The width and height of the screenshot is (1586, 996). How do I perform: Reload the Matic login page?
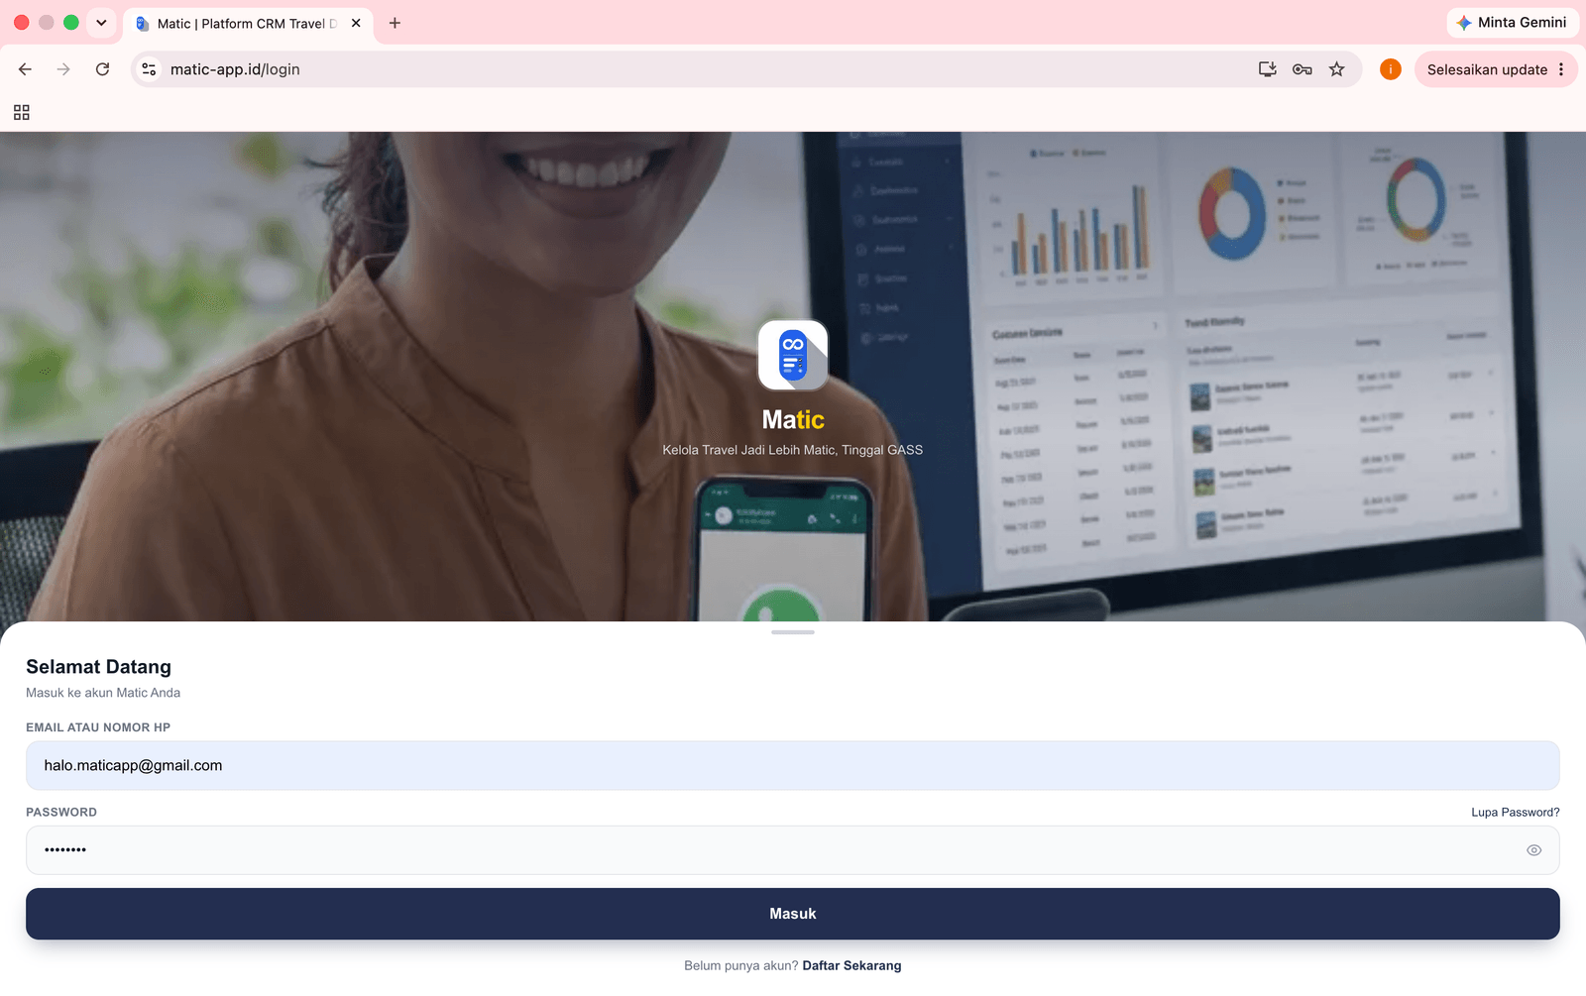pyautogui.click(x=102, y=69)
